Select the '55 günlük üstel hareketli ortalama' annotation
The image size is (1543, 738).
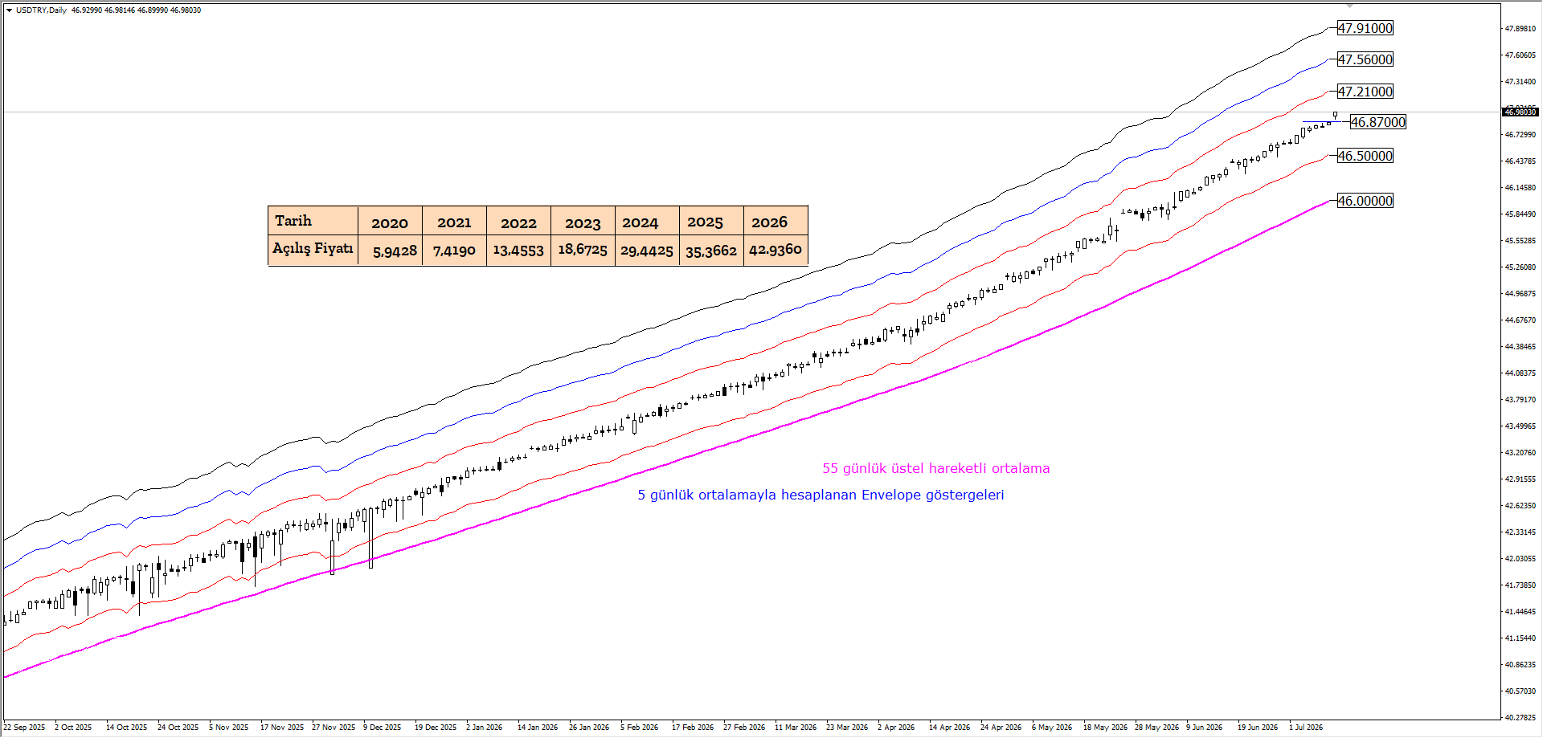[x=935, y=468]
